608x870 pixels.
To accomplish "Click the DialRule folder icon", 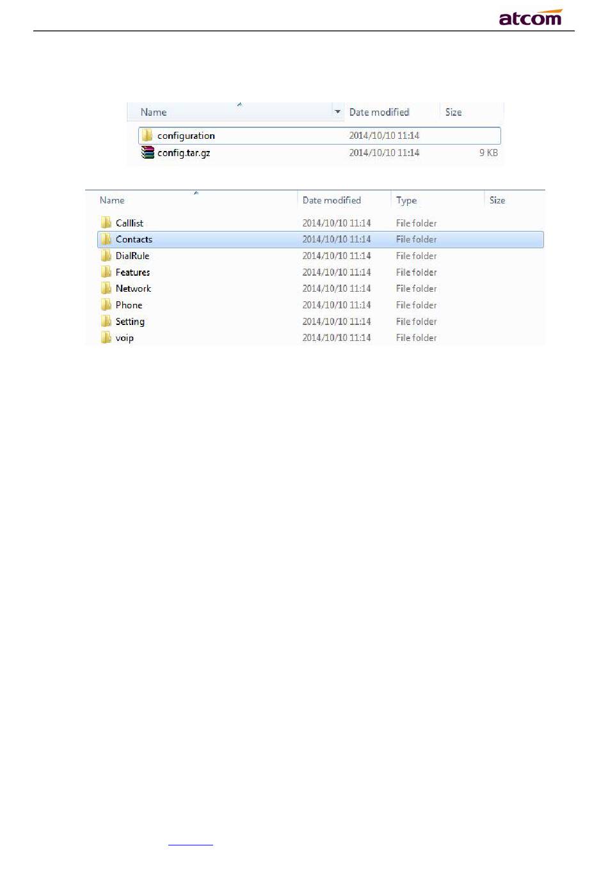I will pyautogui.click(x=106, y=256).
